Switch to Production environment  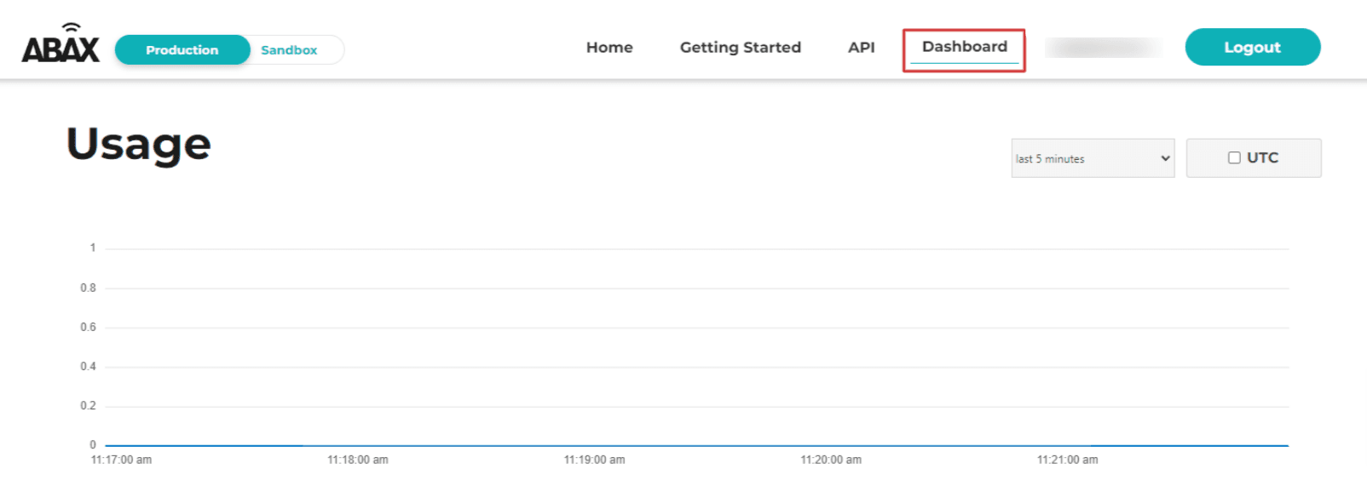[182, 50]
